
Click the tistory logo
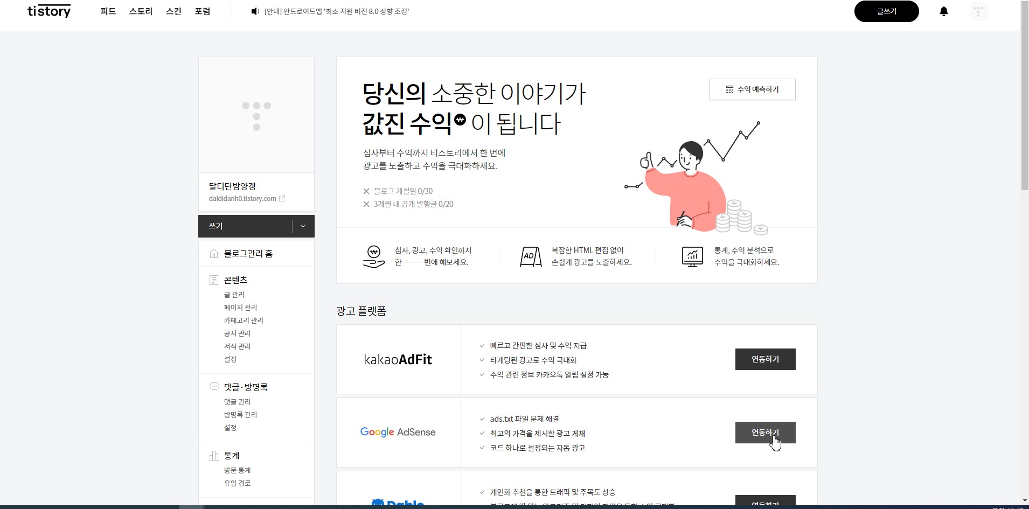[x=49, y=11]
